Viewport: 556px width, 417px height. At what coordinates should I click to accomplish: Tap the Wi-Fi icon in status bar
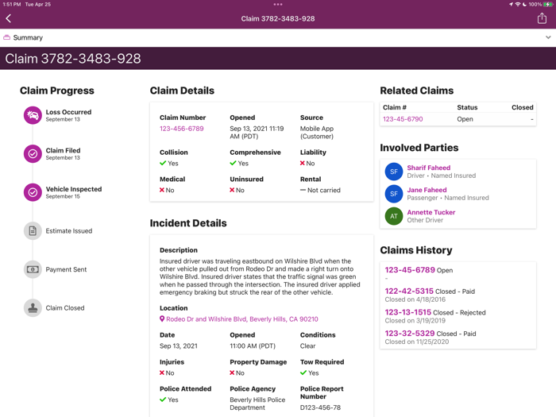click(x=518, y=4)
